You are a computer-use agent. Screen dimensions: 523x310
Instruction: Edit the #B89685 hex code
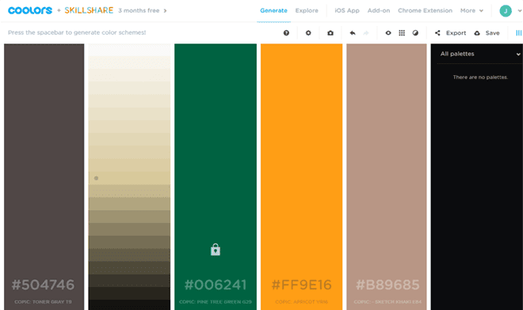(387, 285)
